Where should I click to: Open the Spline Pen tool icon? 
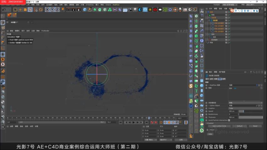pyautogui.click(x=90, y=9)
